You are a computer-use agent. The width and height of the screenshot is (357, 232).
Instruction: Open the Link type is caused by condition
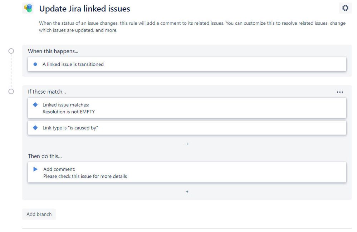point(187,128)
